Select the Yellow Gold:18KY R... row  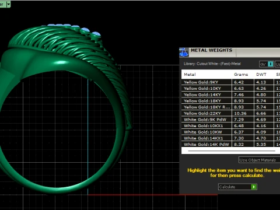pos(230,107)
